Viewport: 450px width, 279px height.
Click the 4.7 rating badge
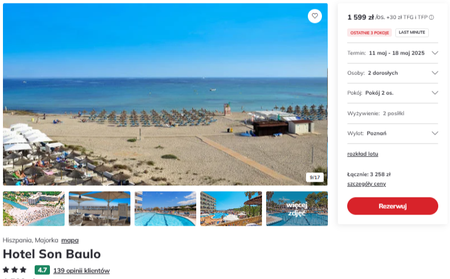pos(42,270)
